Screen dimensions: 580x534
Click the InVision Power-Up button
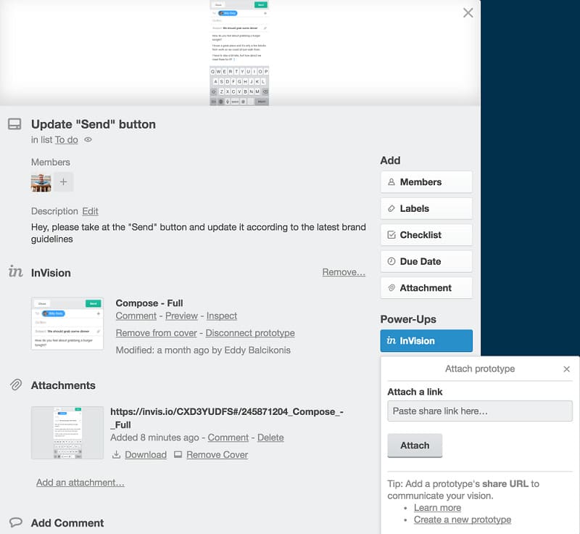coord(426,341)
